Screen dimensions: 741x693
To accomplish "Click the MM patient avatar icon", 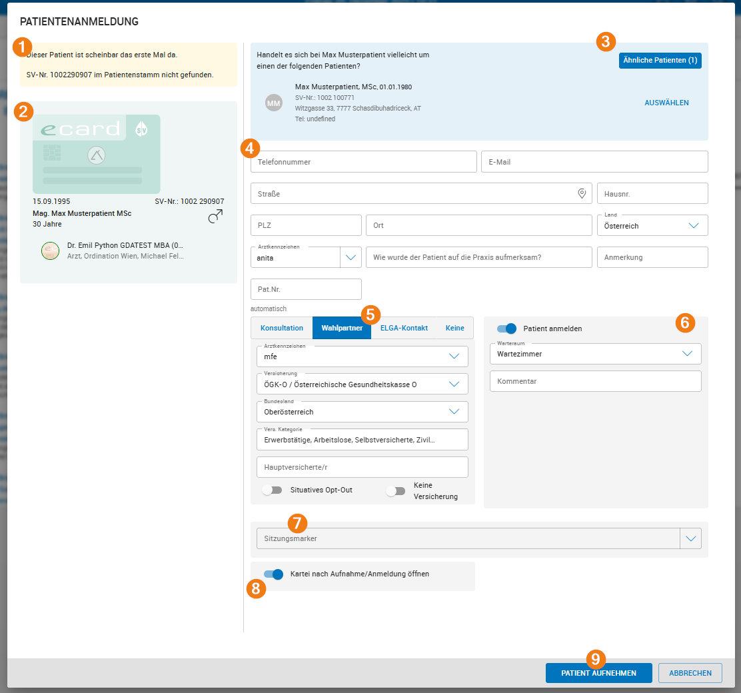I will 274,103.
